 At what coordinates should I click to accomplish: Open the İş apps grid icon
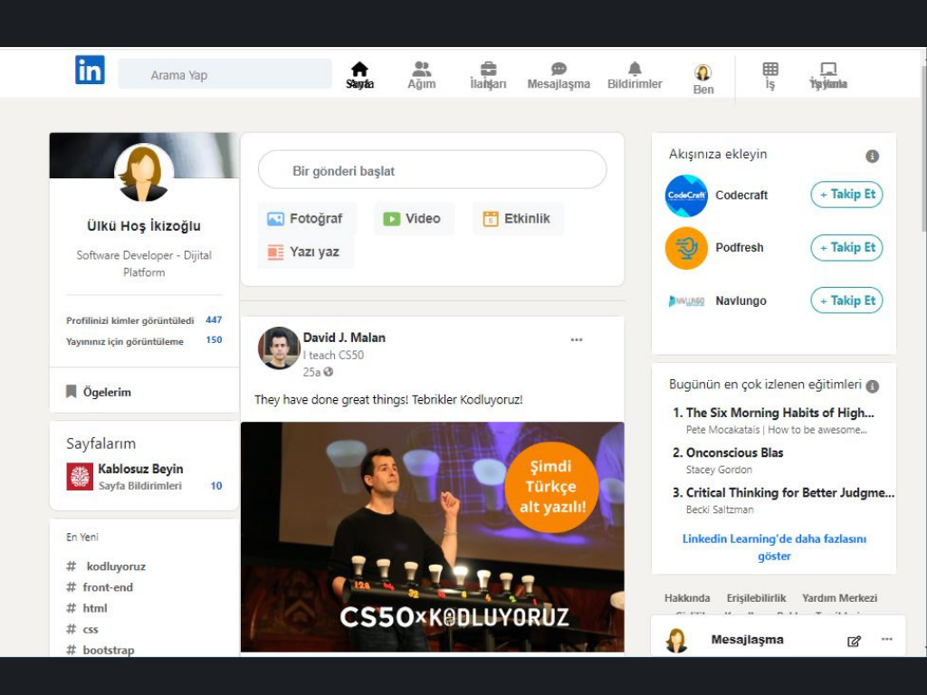[770, 69]
